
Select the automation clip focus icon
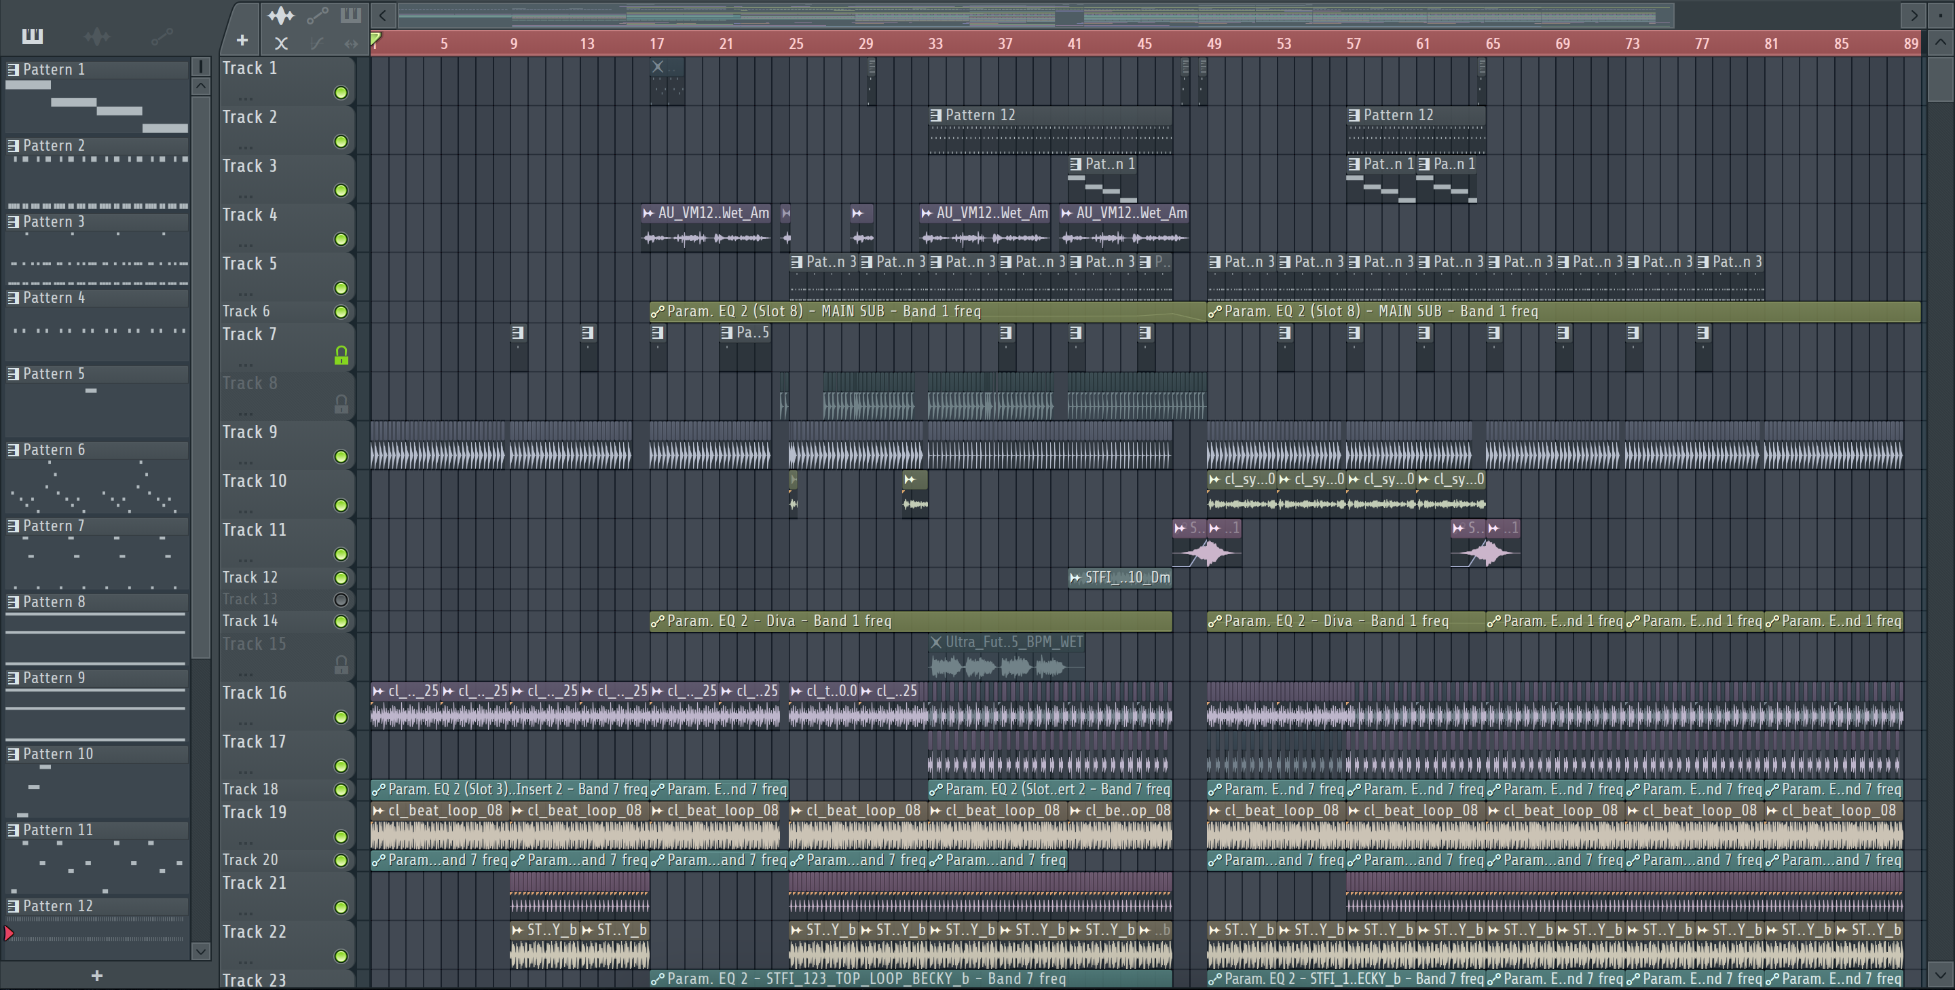[x=317, y=15]
